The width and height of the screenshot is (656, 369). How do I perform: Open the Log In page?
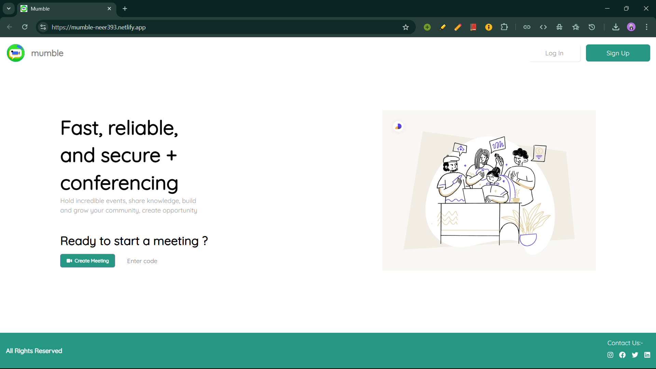coord(554,53)
